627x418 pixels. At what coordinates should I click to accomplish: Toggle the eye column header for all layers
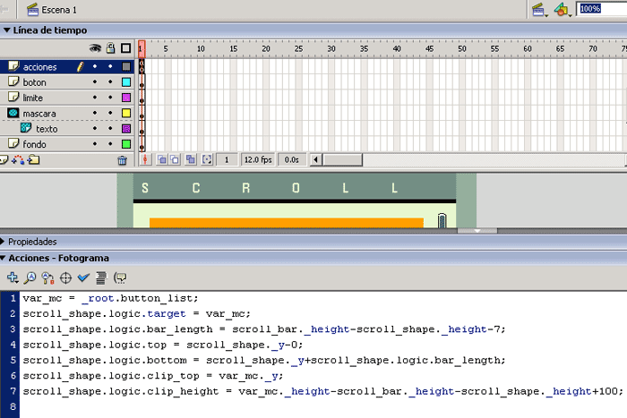(x=95, y=48)
